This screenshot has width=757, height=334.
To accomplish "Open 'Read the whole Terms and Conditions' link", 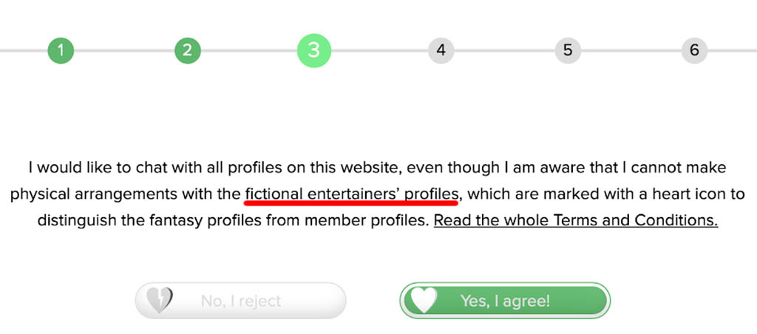I will tap(576, 221).
